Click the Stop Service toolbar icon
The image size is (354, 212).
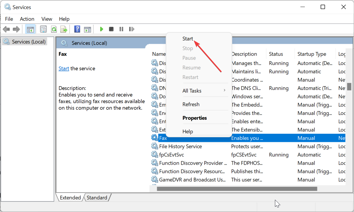pyautogui.click(x=111, y=29)
